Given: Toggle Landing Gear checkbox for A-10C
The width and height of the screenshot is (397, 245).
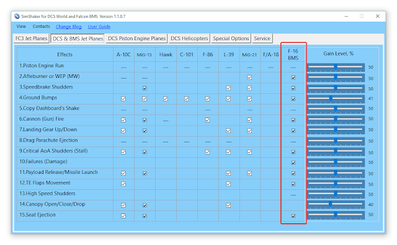Looking at the screenshot, I should point(123,131).
